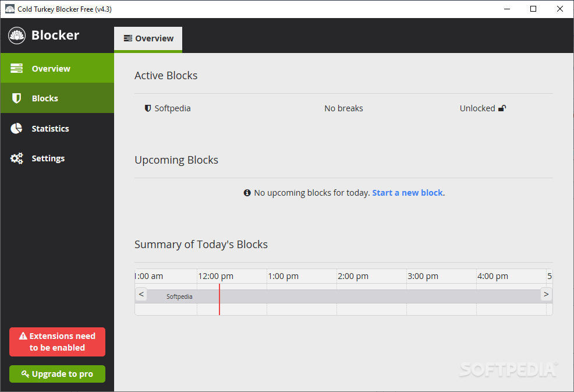Click the Cold Turkey icon in title bar

pos(9,9)
